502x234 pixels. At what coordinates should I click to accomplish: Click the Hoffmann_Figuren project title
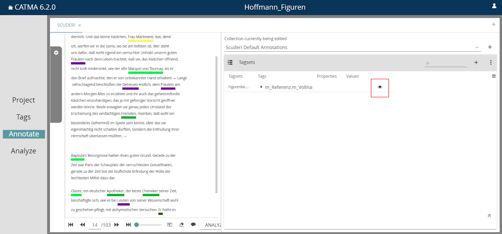pyautogui.click(x=275, y=7)
